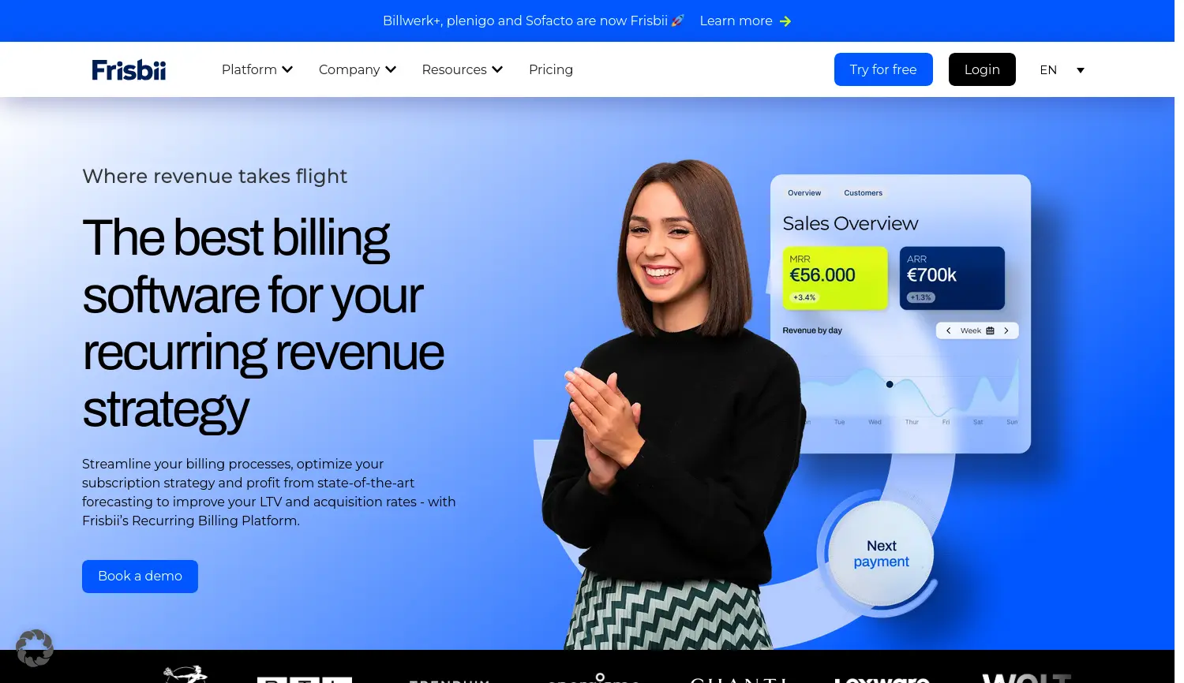Click the Book a demo button
1184x683 pixels.
click(x=140, y=577)
